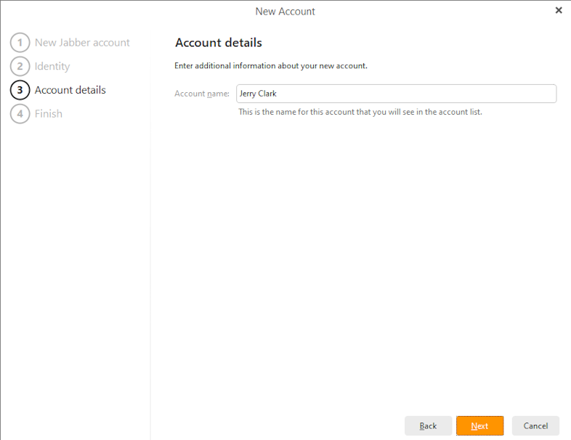Viewport: 571px width, 440px height.
Task: Place cursor right after 'Clark' in field
Action: point(278,94)
